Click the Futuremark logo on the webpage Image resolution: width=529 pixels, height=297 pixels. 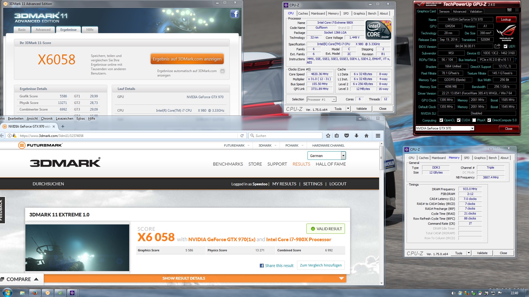coord(41,145)
